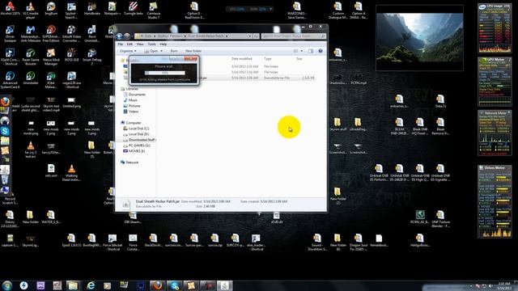This screenshot has height=291, width=518.
Task: Open the Tools menu in Explorer
Action: [x=151, y=44]
